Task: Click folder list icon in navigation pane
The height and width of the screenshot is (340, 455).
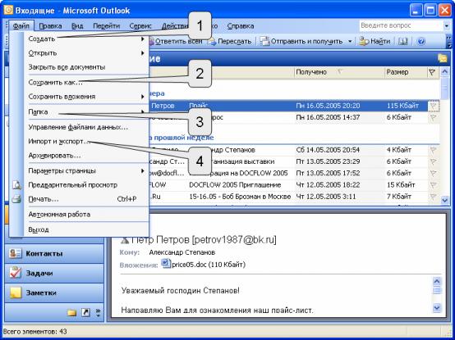Action: 72,312
